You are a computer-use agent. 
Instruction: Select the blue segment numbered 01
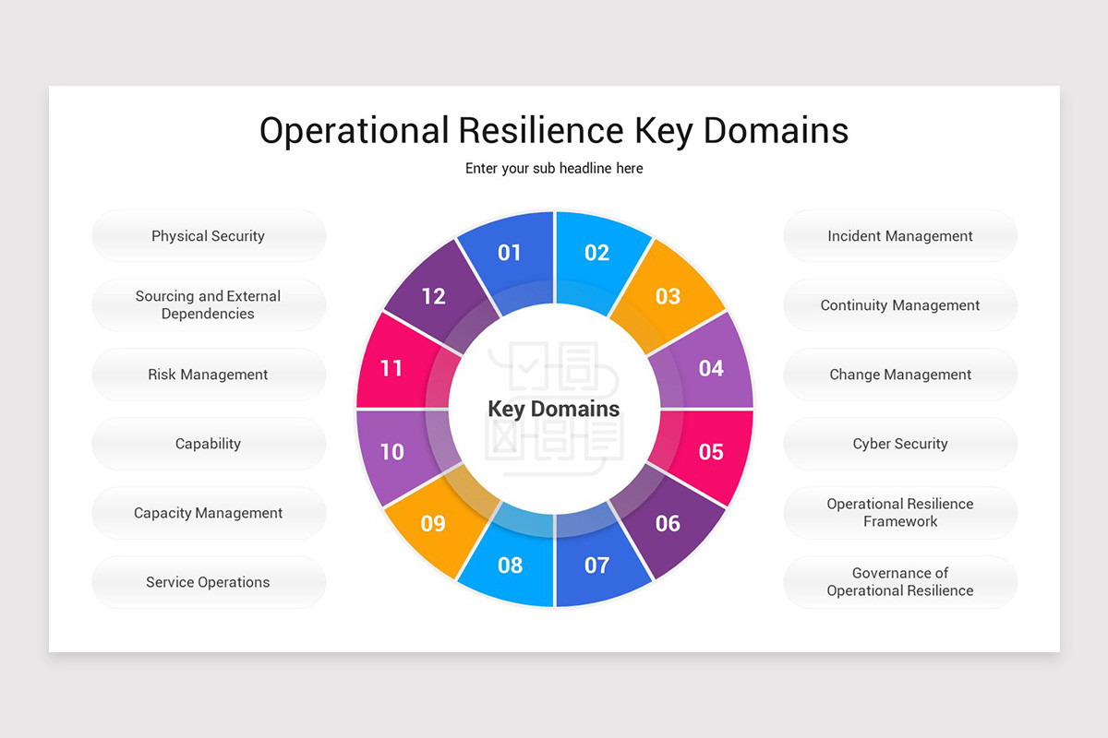pyautogui.click(x=513, y=251)
